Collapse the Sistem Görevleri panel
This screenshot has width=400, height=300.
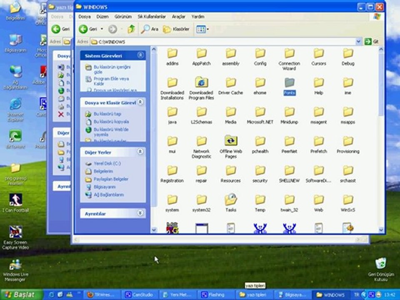[140, 55]
